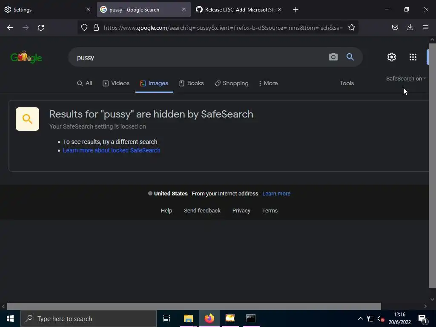Click the vertical scrollbar thumb
Viewport: 436px width, 327px height.
(432, 166)
